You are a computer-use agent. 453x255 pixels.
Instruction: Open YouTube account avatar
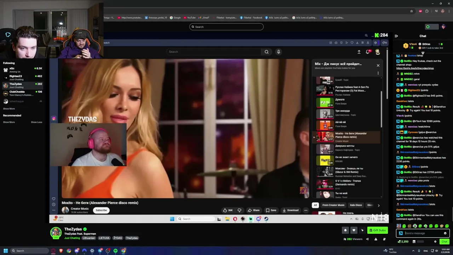click(378, 52)
